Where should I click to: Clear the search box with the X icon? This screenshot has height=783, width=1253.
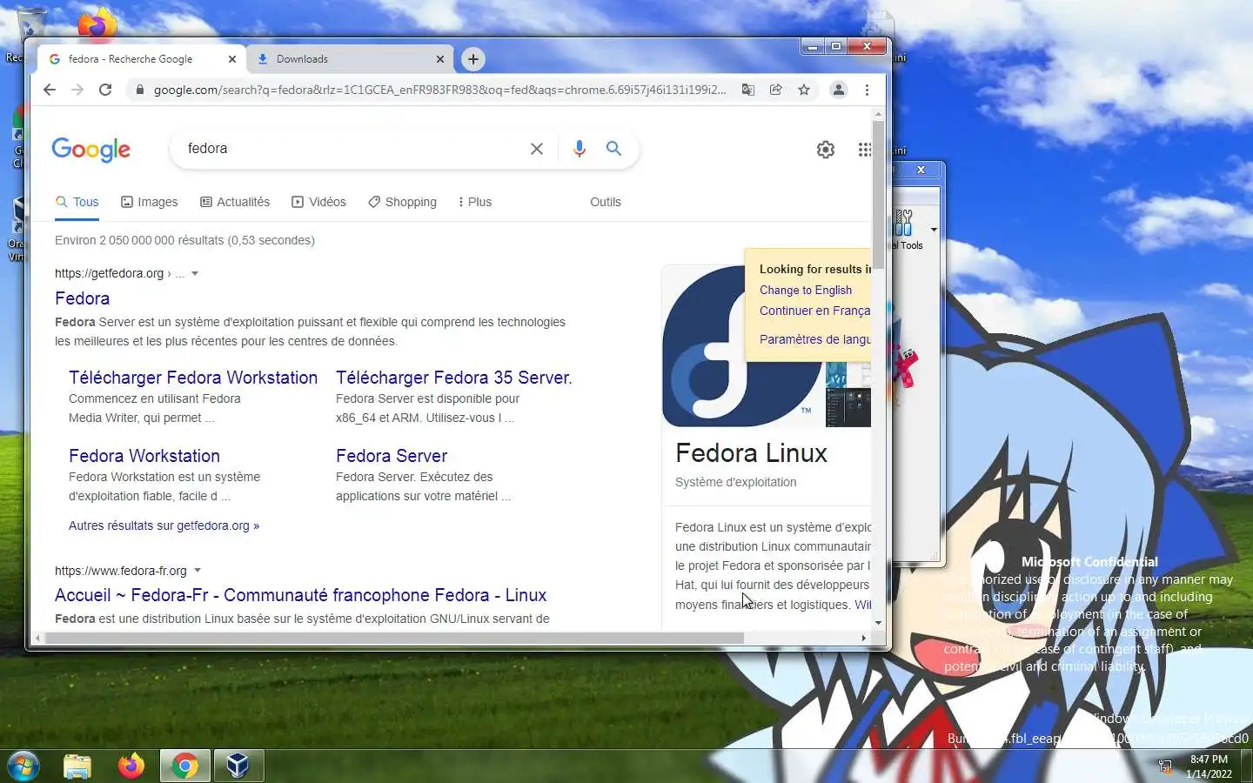point(537,149)
